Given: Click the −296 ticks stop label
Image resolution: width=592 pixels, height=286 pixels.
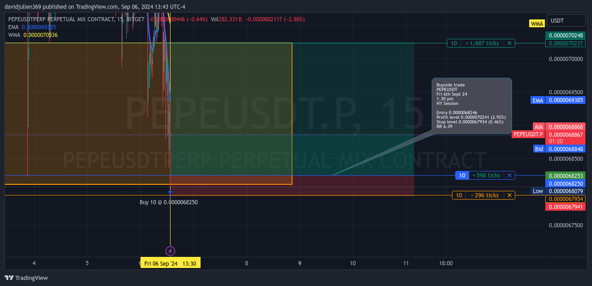Looking at the screenshot, I should click(x=485, y=195).
